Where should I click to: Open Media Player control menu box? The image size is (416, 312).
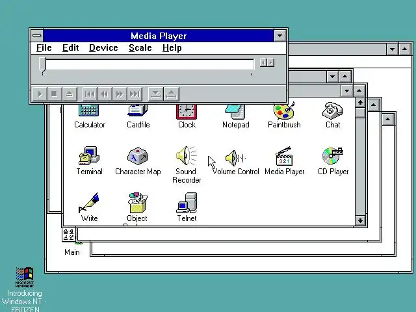[x=37, y=35]
